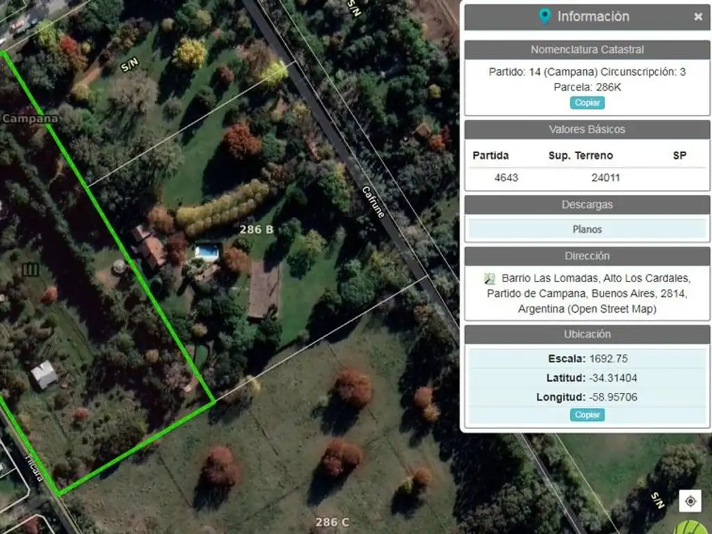The image size is (712, 534).
Task: Click the map icon beside the Barrio Las Lomadas address
Action: pyautogui.click(x=489, y=278)
